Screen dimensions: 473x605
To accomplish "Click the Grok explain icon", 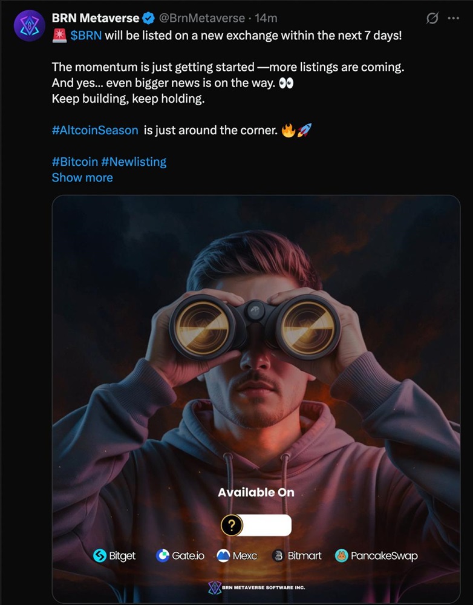I will (432, 18).
